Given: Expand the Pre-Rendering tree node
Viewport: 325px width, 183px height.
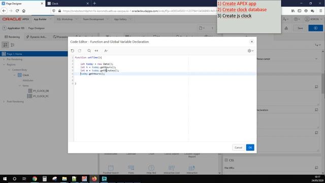Looking at the screenshot, I should click(4, 59).
